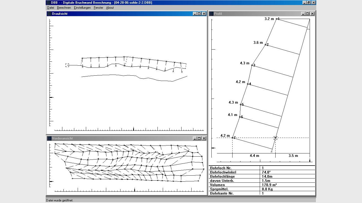Open the About menu
Viewport: 362px width, 203px height.
[110, 8]
